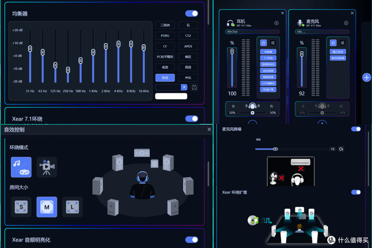Image resolution: width=372 pixels, height=248 pixels.
Task: Click the noise strength value 15
Action: (x=333, y=149)
